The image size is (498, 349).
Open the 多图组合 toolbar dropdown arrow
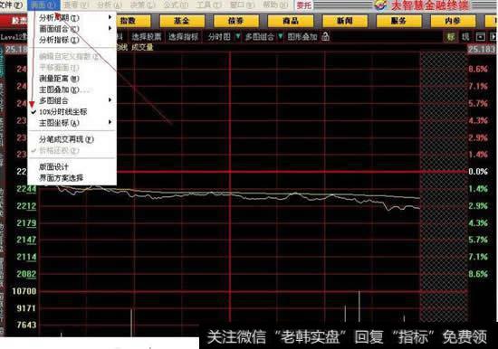(280, 36)
